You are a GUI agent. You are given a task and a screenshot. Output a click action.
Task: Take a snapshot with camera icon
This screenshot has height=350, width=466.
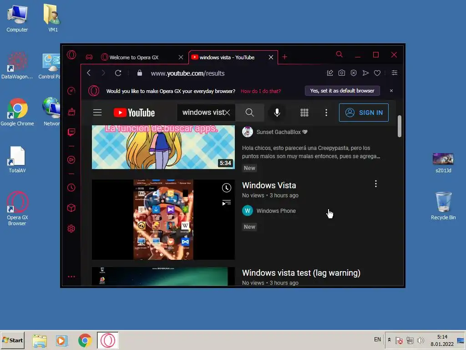[342, 73]
